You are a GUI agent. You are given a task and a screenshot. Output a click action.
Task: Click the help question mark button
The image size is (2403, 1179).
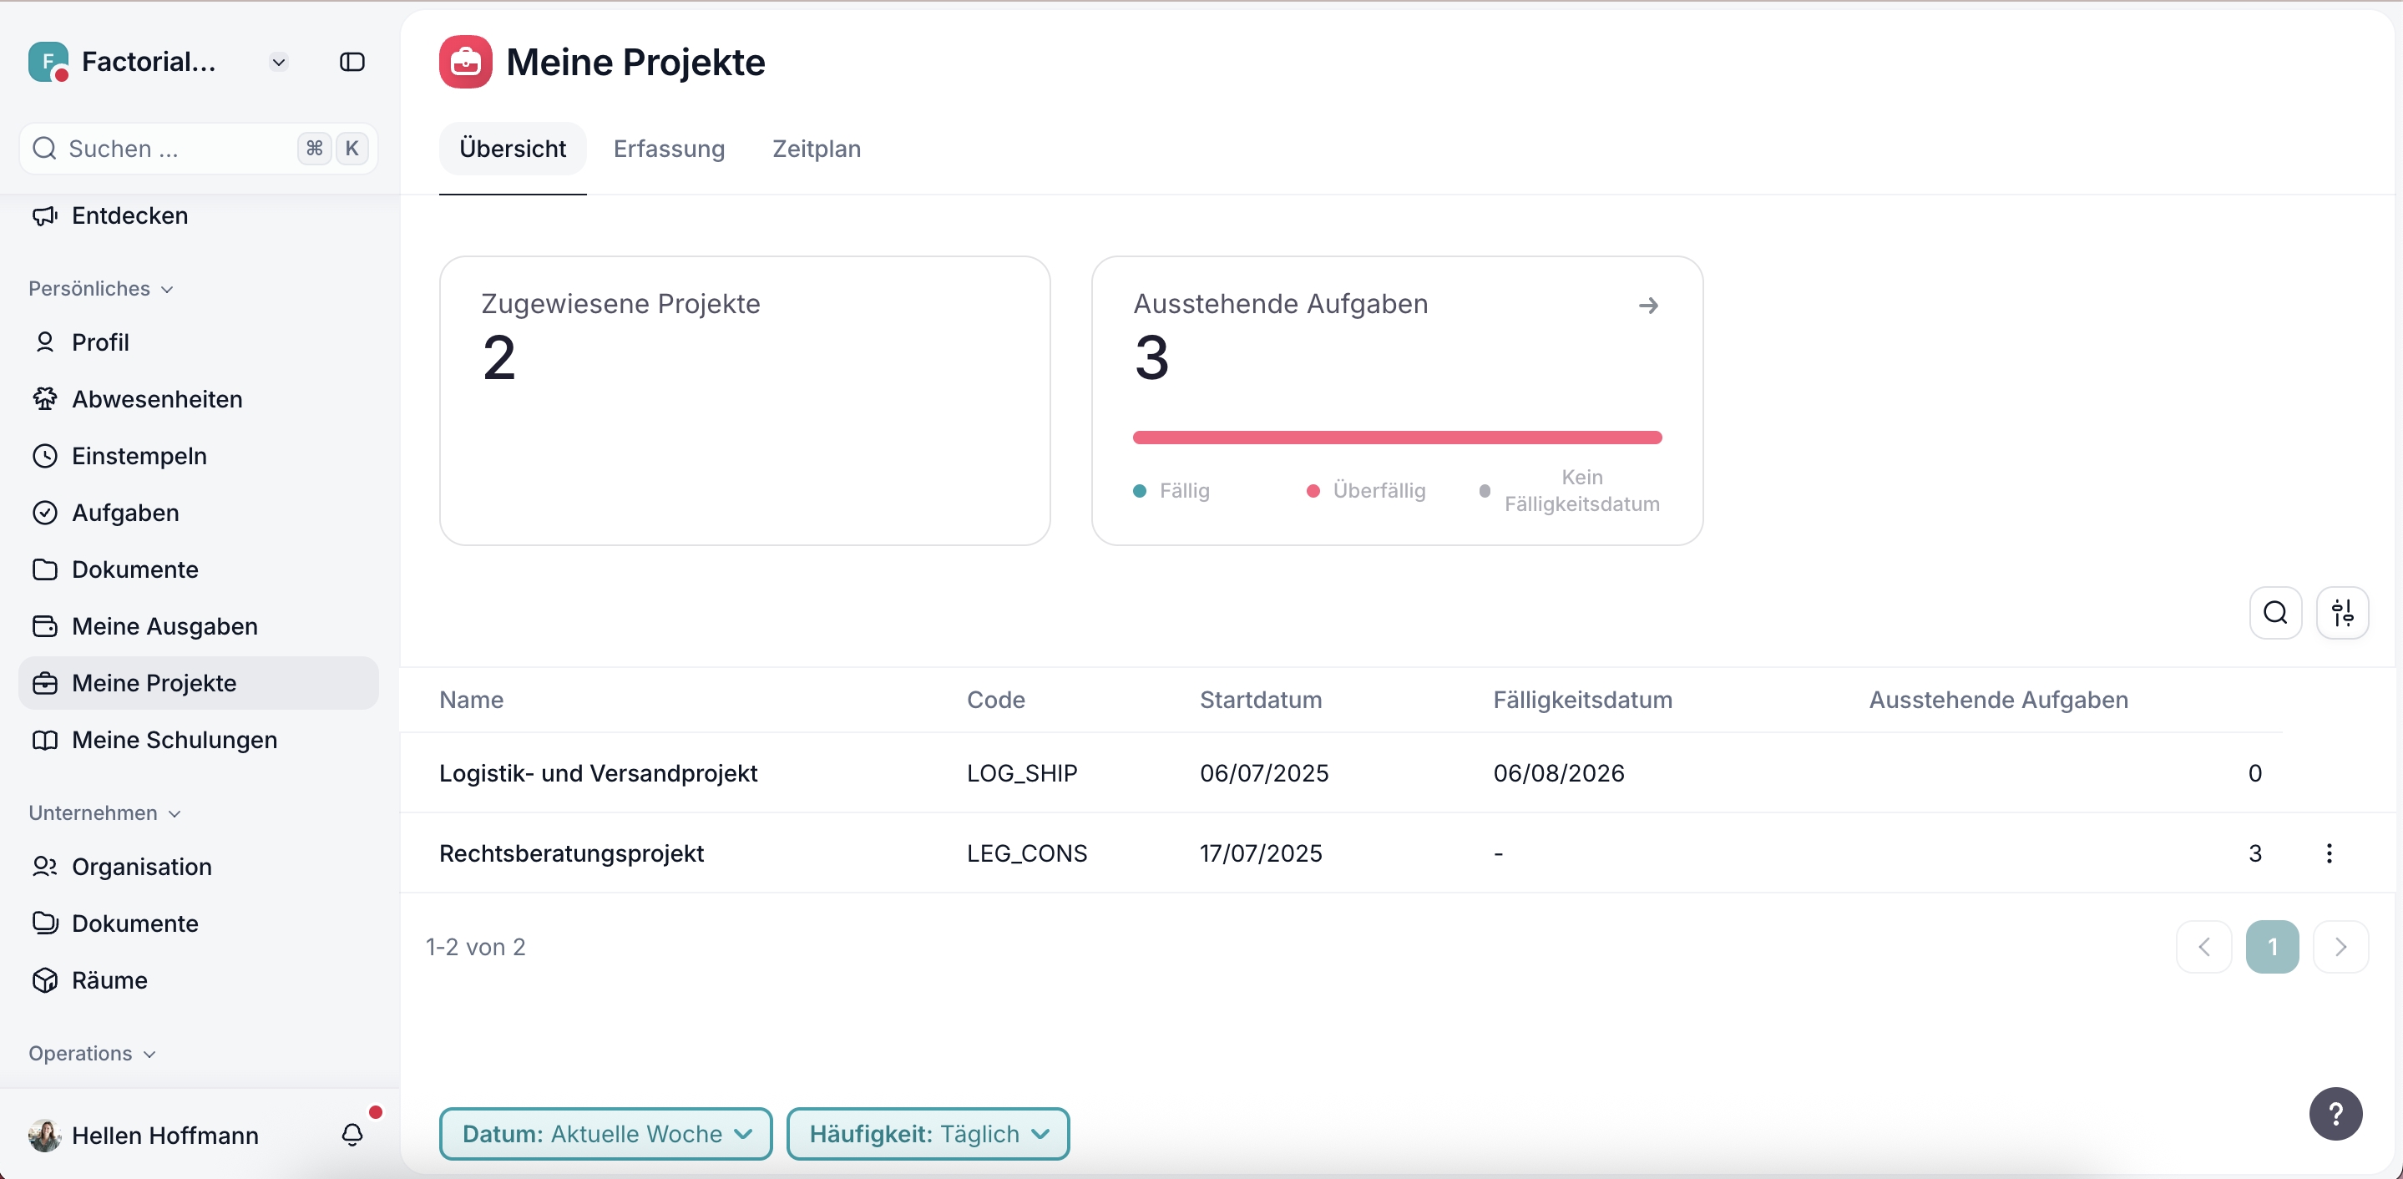(2335, 1114)
